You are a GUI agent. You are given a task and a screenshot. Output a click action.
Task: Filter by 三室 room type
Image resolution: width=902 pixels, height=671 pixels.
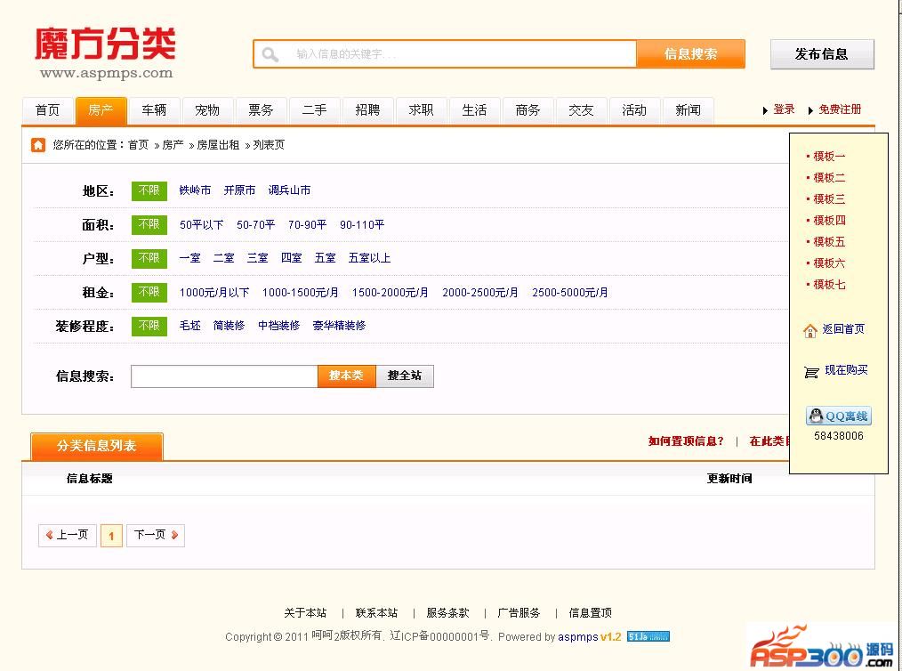258,258
